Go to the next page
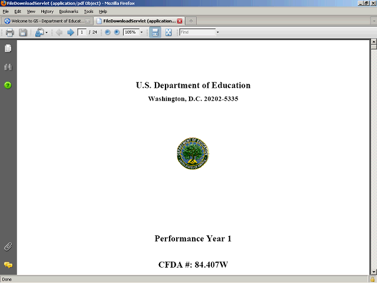377x283 pixels. [x=71, y=32]
